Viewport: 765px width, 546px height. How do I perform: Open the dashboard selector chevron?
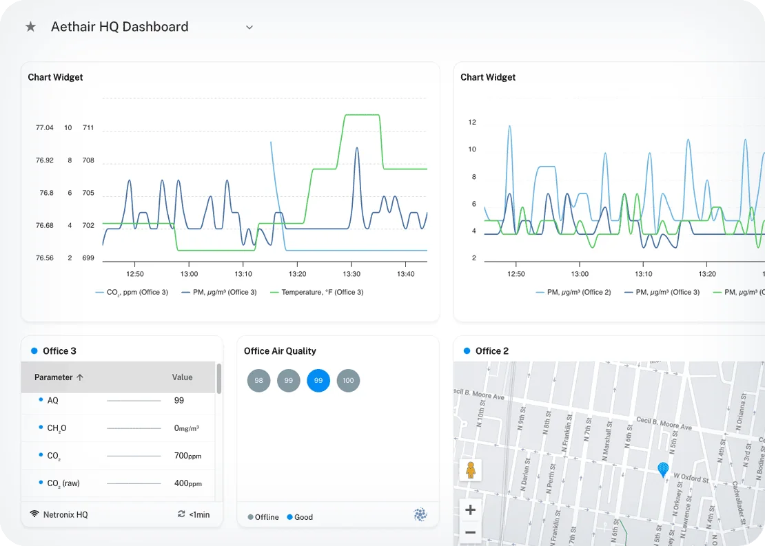(x=249, y=28)
